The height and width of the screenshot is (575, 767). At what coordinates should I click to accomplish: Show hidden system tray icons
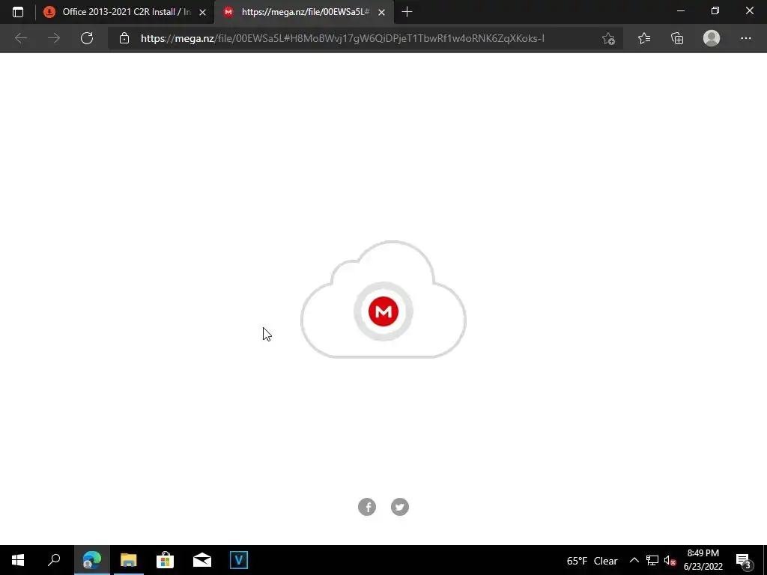(634, 560)
